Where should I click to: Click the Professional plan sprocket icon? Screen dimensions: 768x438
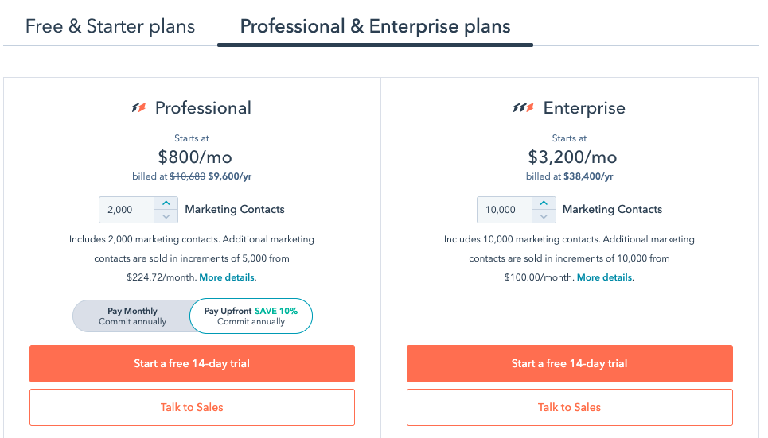click(x=139, y=108)
